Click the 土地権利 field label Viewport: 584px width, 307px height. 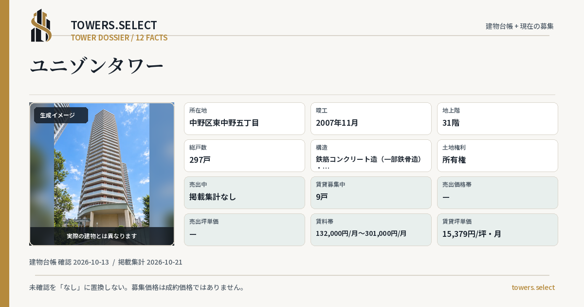454,148
